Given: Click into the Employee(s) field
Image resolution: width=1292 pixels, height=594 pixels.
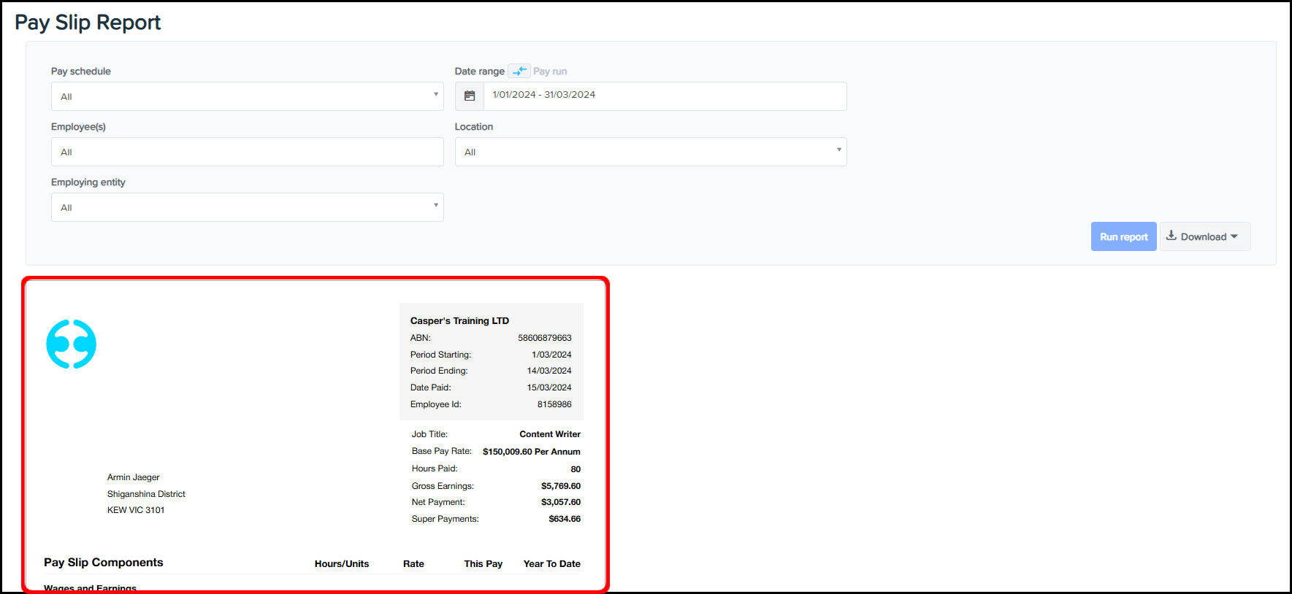Looking at the screenshot, I should click(x=247, y=152).
